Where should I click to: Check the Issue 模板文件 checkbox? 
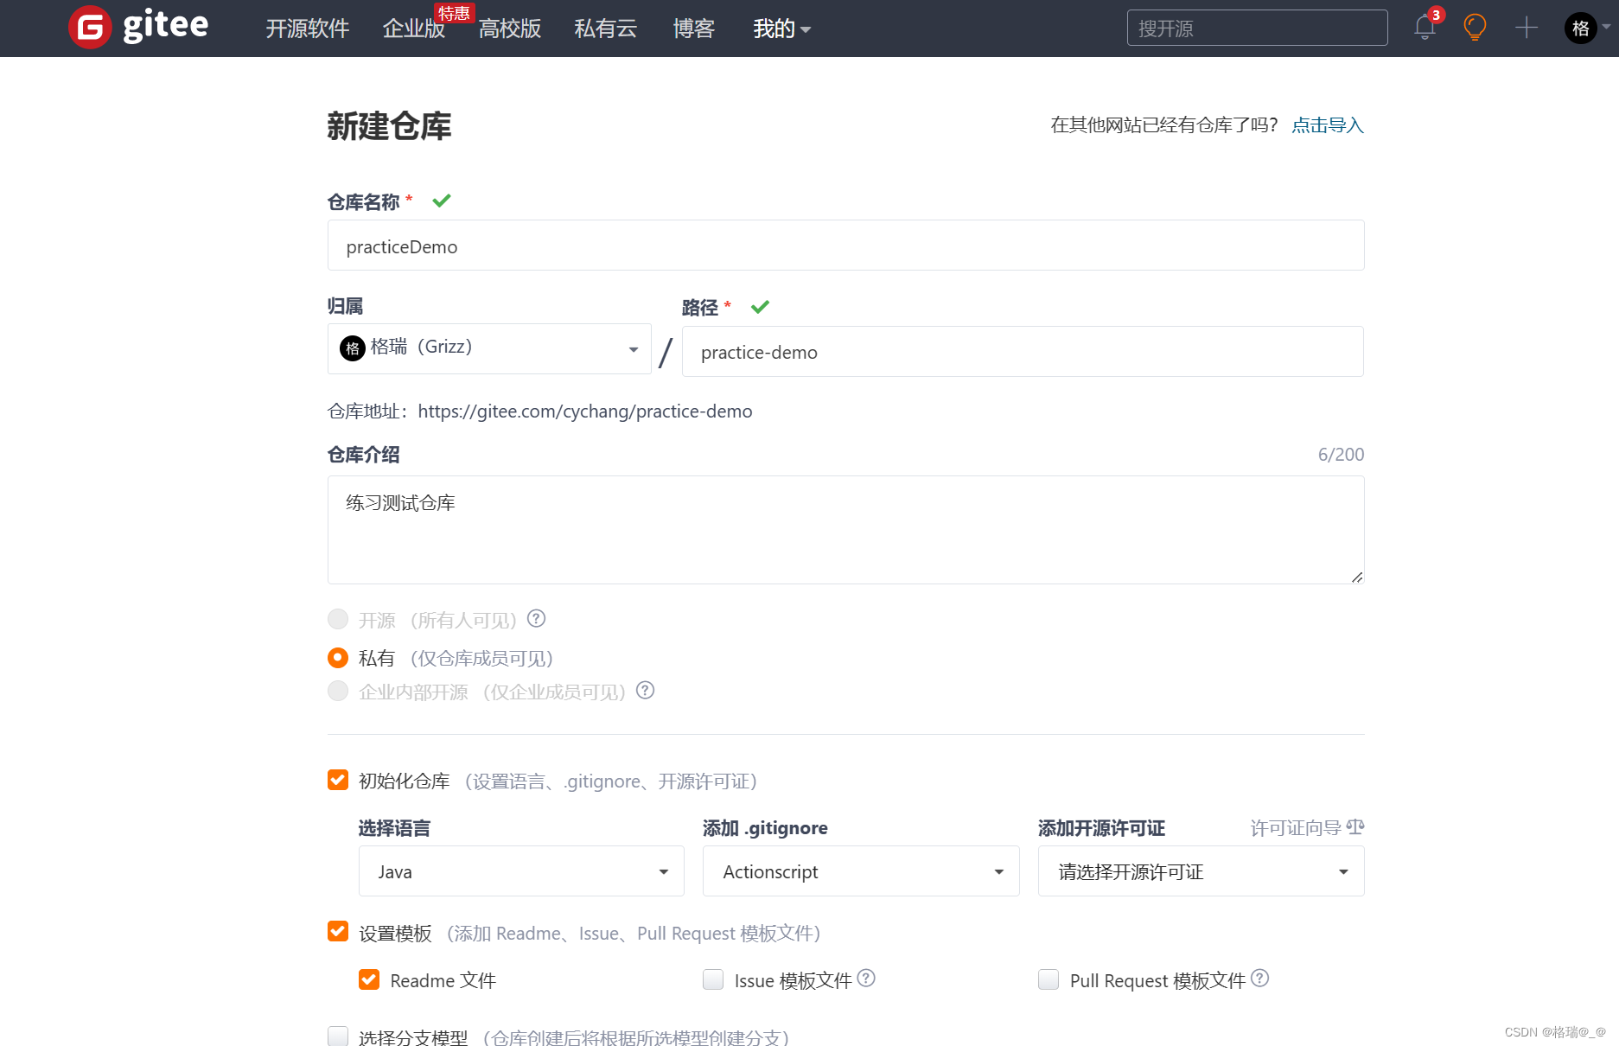(713, 979)
